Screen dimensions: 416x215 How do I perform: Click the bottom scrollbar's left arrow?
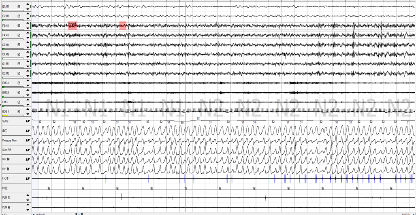tap(33, 213)
